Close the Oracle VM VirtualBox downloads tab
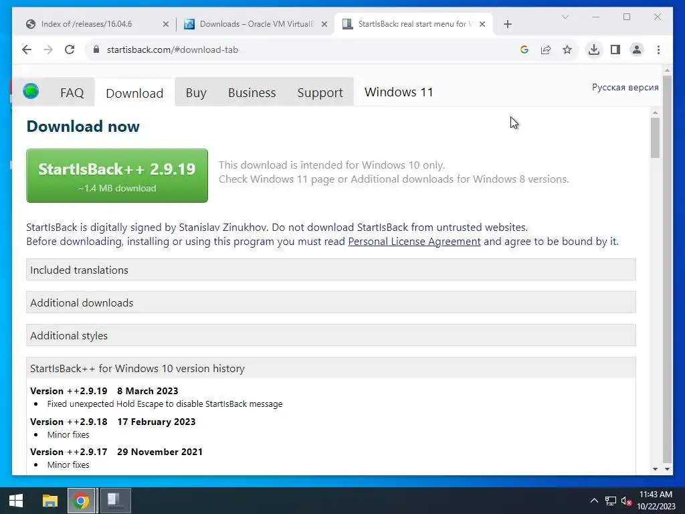This screenshot has height=514, width=685. 324,24
